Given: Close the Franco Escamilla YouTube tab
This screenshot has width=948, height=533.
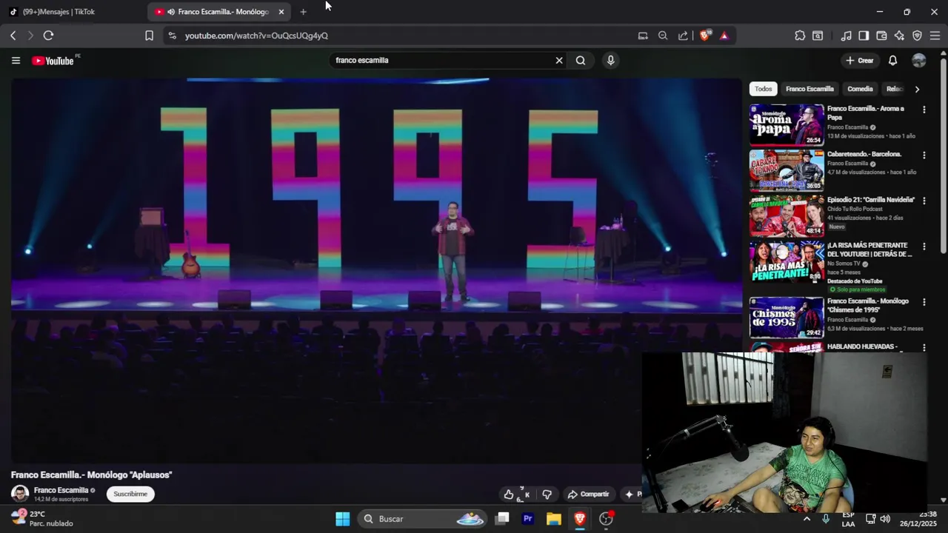Looking at the screenshot, I should tap(281, 12).
